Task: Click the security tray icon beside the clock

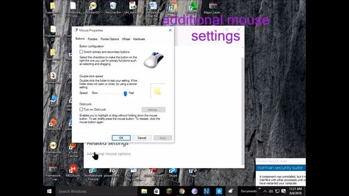Action: (284, 191)
